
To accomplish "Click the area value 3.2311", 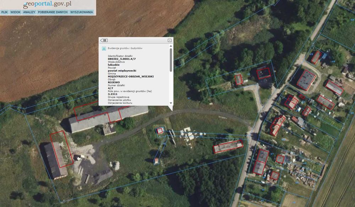I will (113, 94).
